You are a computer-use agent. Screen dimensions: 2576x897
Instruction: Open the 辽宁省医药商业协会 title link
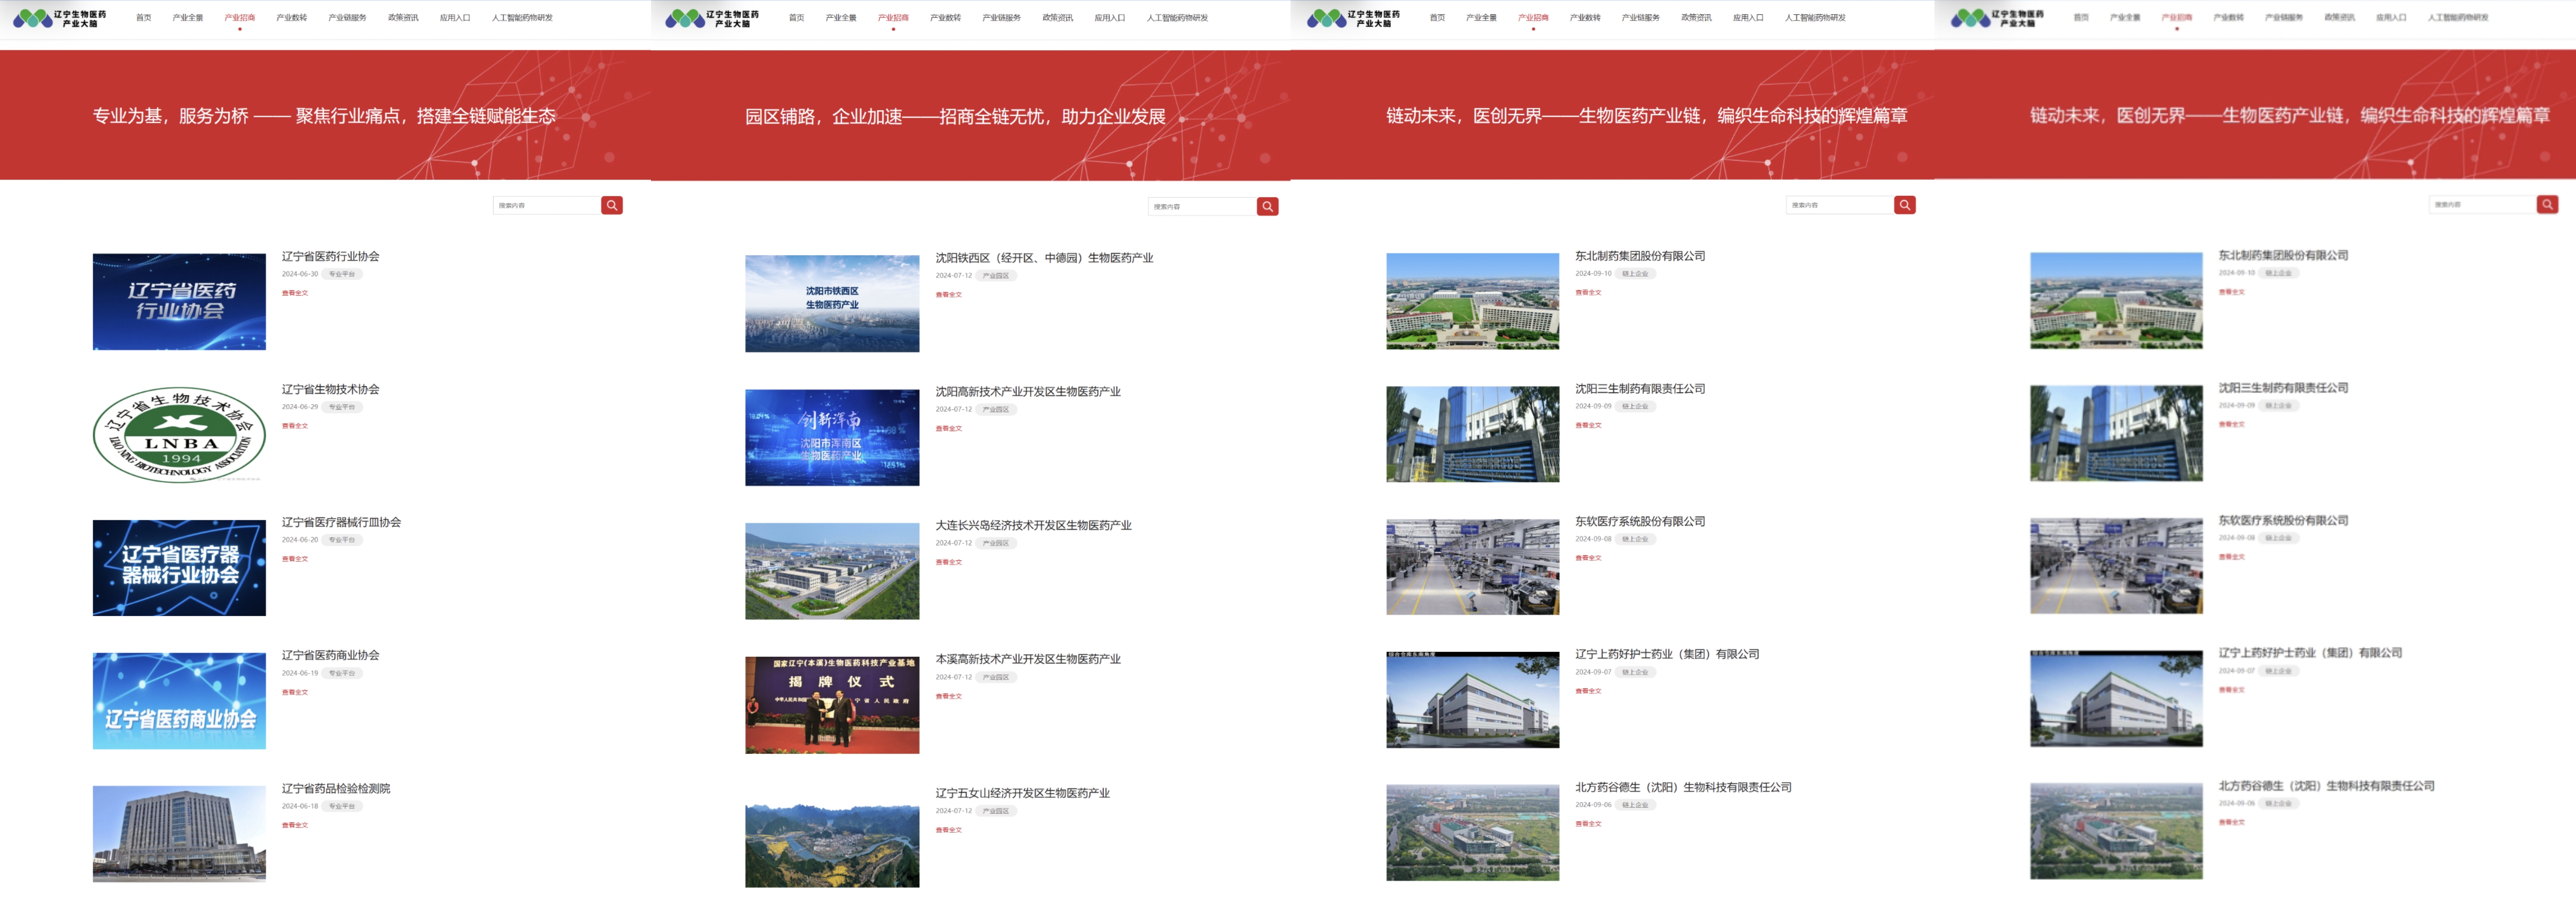pyautogui.click(x=330, y=656)
